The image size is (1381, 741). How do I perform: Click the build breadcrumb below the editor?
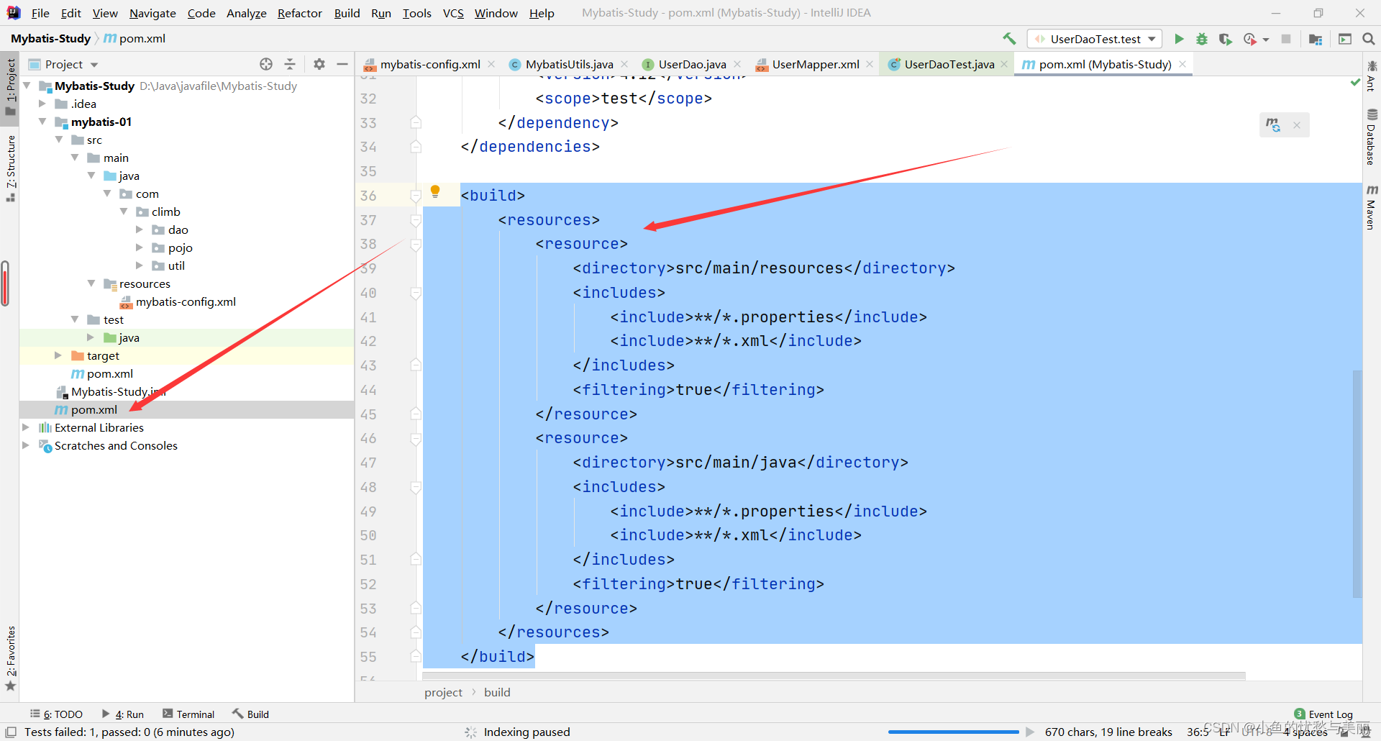click(x=497, y=692)
